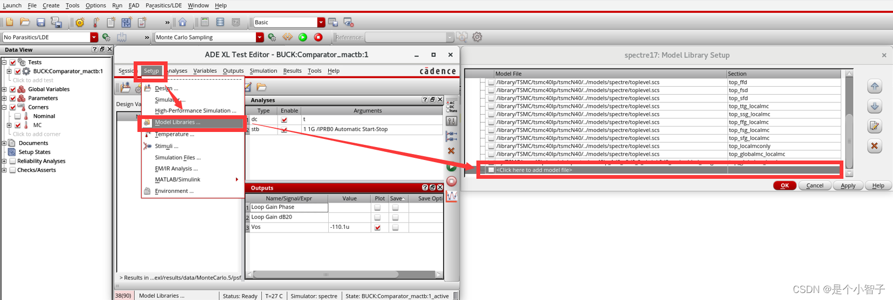Click the red Stop Simulation button in top toolbar
The width and height of the screenshot is (893, 300).
[319, 37]
